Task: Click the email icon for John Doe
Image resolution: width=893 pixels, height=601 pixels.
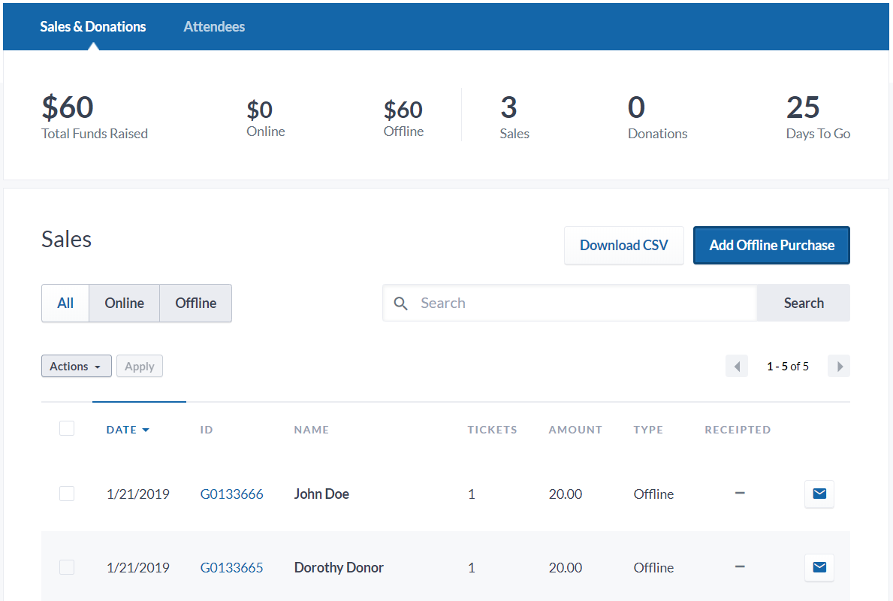Action: click(x=819, y=494)
